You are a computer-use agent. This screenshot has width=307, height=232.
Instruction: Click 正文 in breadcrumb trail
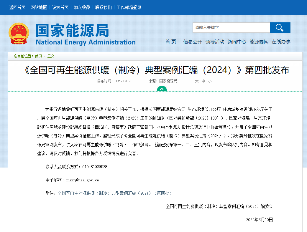[51, 56]
